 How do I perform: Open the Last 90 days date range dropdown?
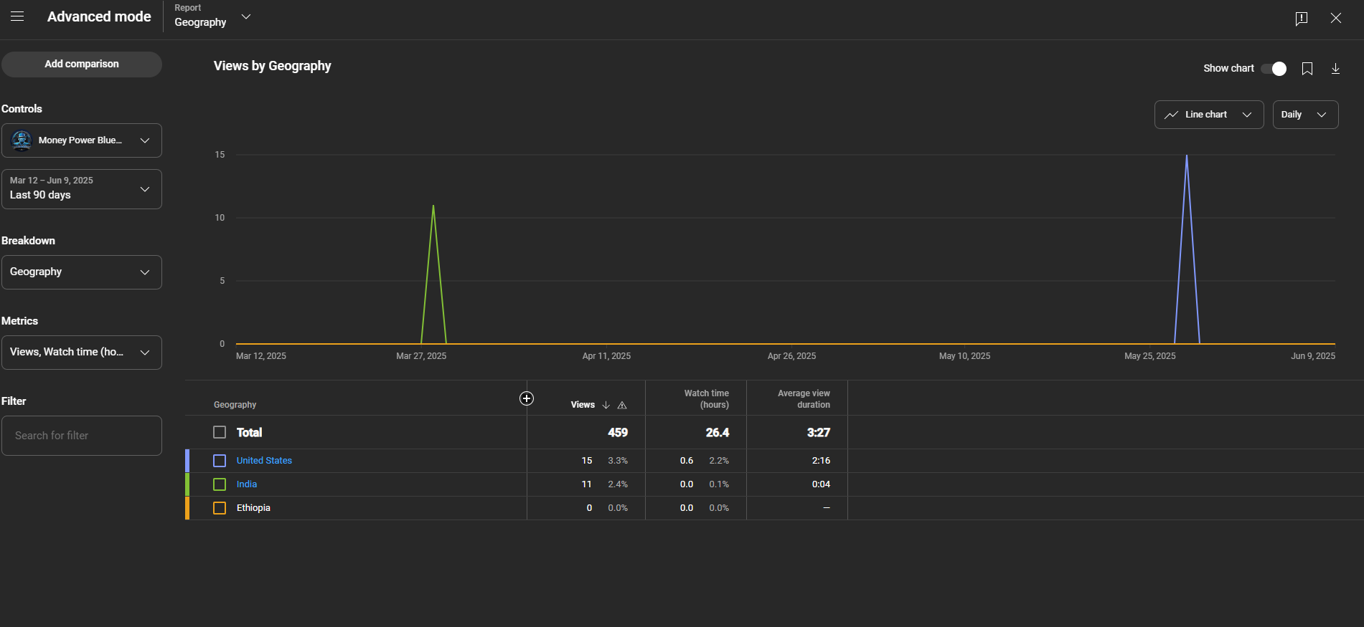[x=82, y=189]
